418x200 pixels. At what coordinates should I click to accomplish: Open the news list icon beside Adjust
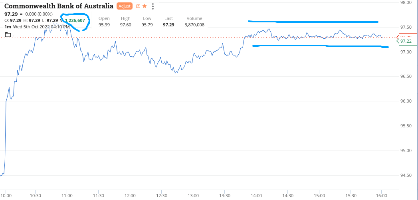138,6
